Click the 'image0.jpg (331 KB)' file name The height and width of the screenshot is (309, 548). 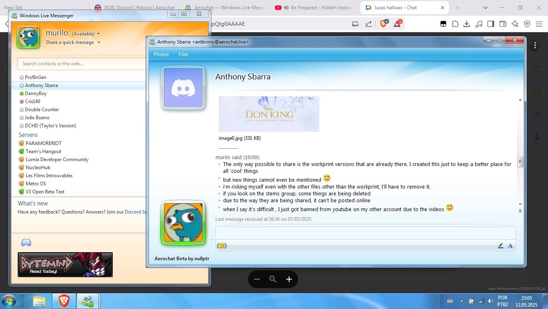coord(240,138)
